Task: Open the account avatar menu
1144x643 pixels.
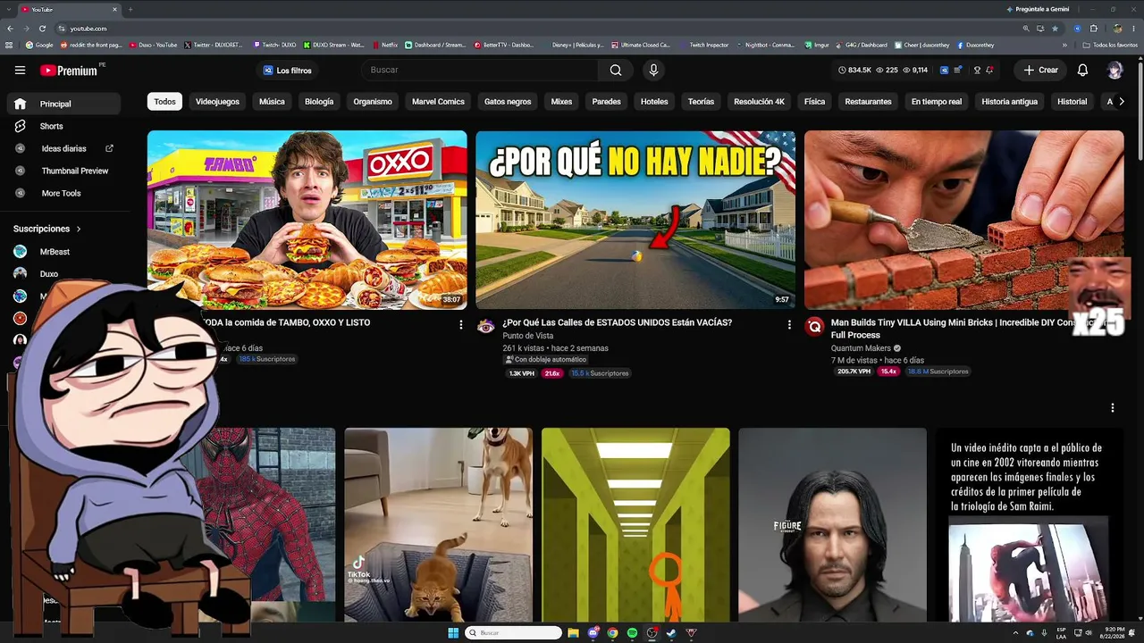Action: click(1115, 70)
